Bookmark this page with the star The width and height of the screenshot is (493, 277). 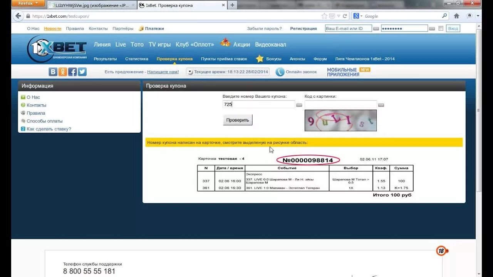click(x=324, y=16)
